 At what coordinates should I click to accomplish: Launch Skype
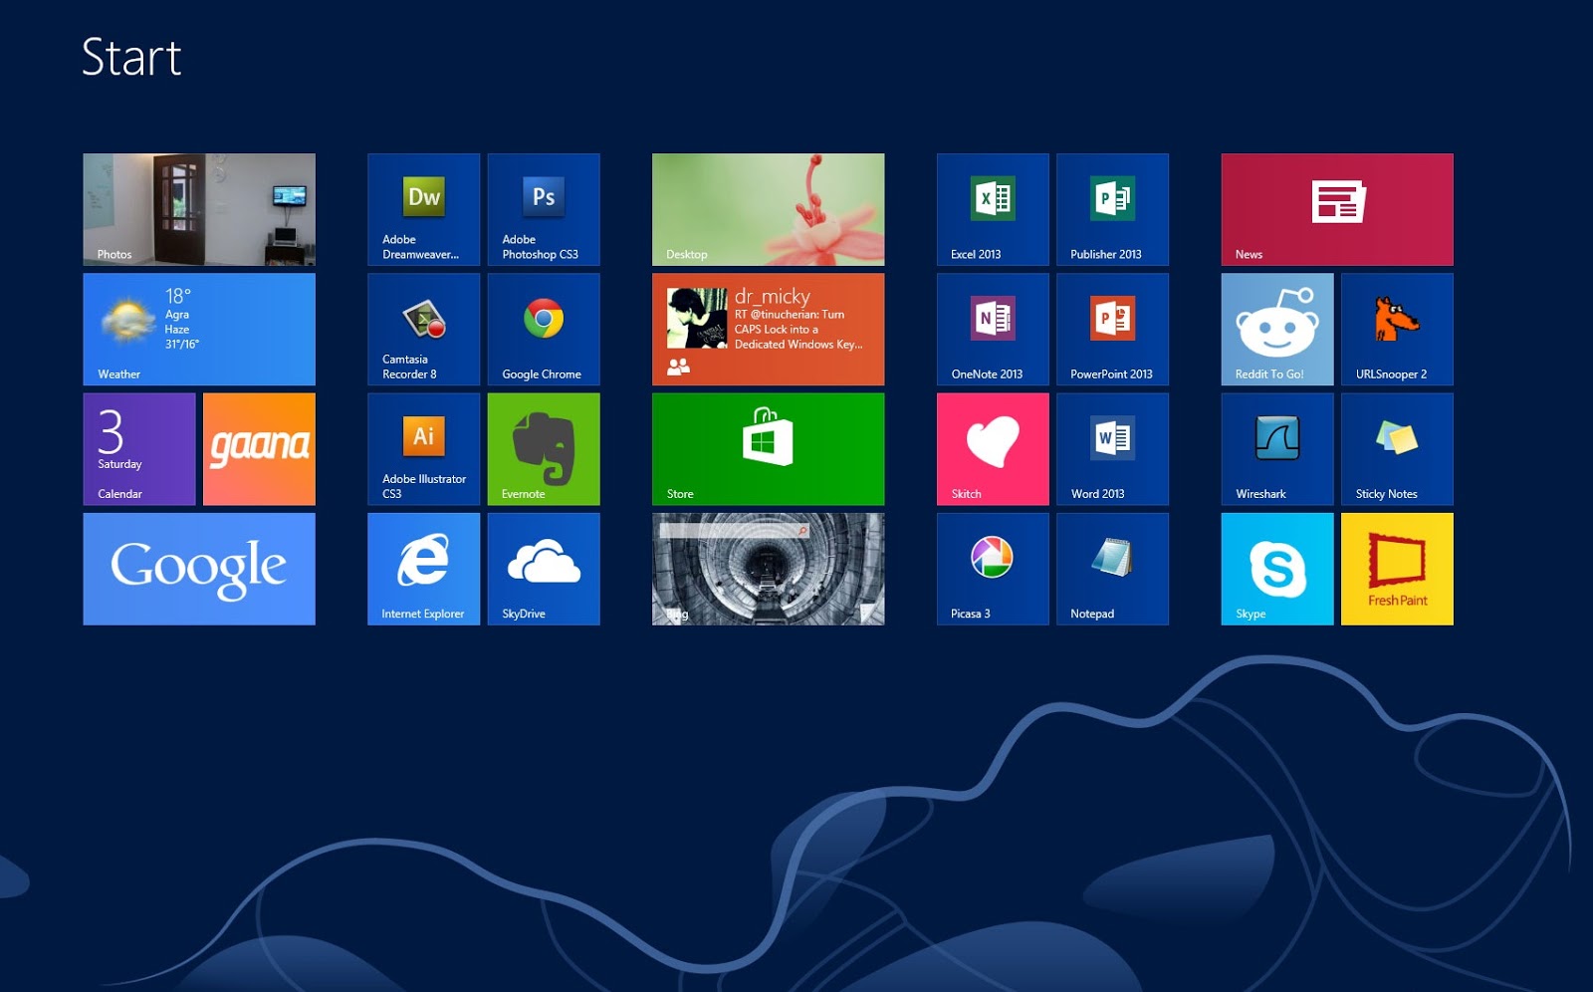click(1277, 569)
